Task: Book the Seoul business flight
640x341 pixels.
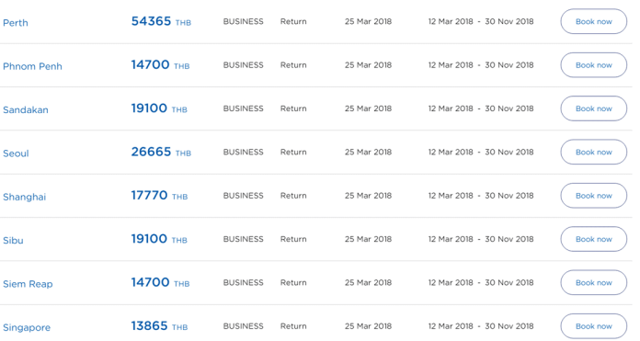Action: click(593, 153)
